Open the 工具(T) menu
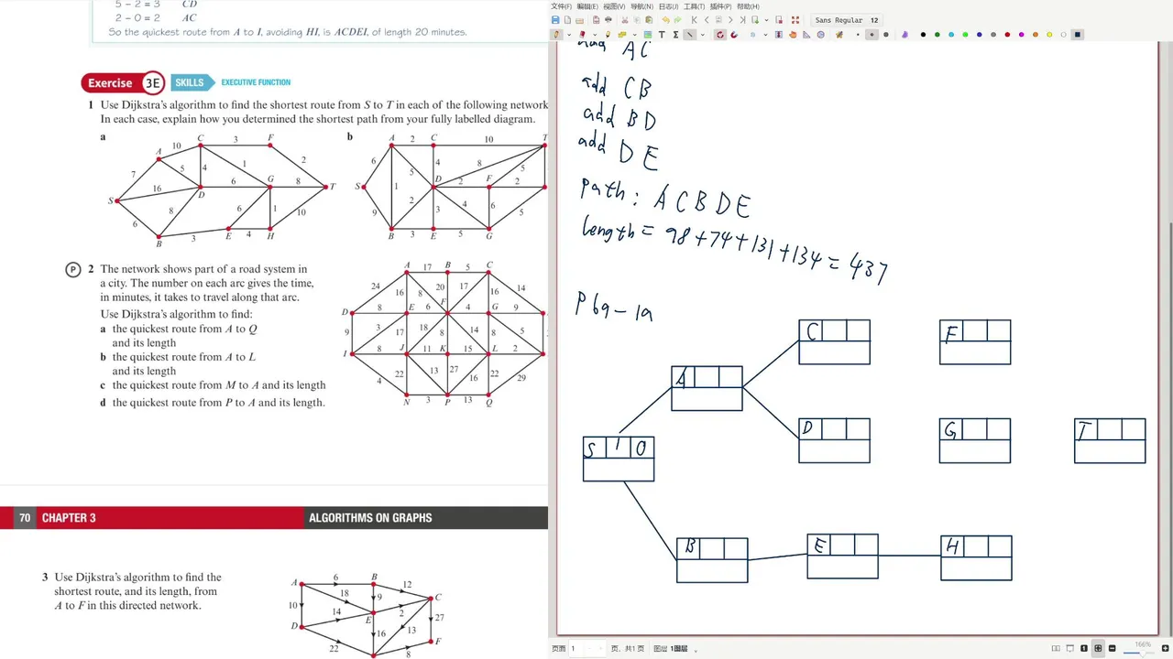The image size is (1173, 659). click(694, 6)
